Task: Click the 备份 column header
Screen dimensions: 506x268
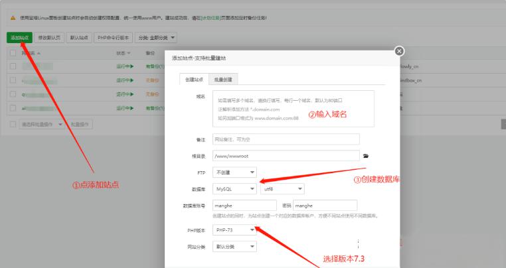Action: pyautogui.click(x=150, y=53)
